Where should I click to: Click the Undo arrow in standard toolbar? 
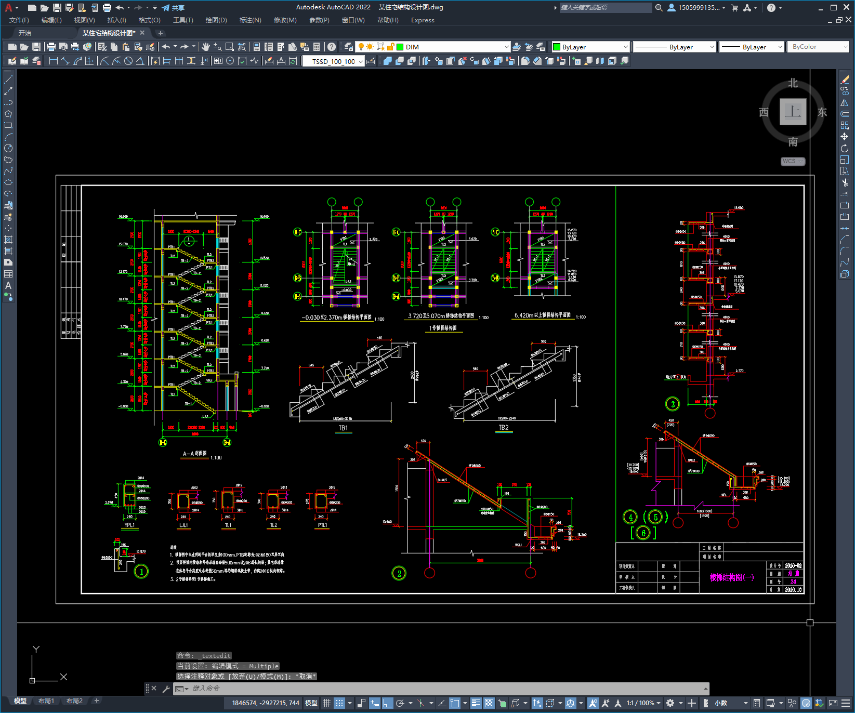166,47
